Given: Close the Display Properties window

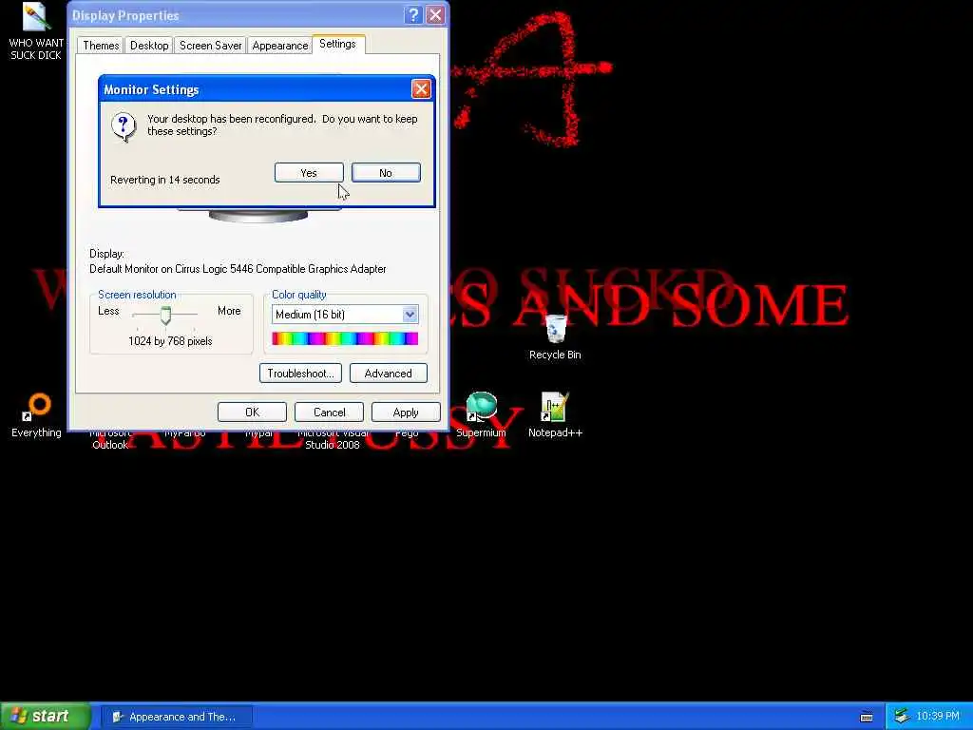Looking at the screenshot, I should tap(435, 15).
